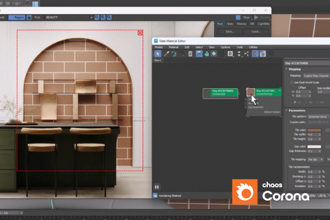This screenshot has height=220, width=330.
Task: Open Tile pattern Stretcher Bond dropdown
Action: (319, 116)
